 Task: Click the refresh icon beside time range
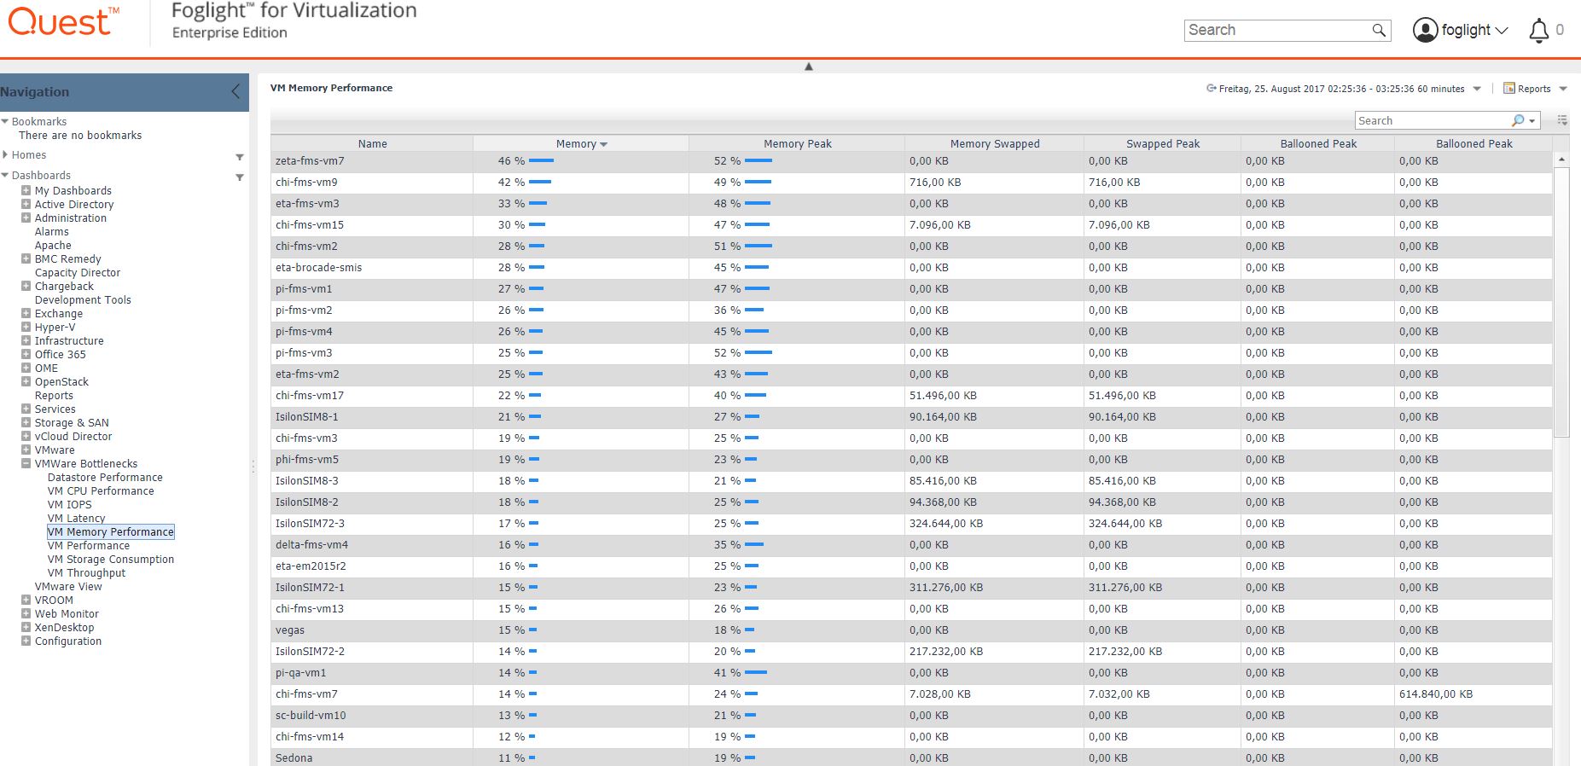[x=1211, y=88]
